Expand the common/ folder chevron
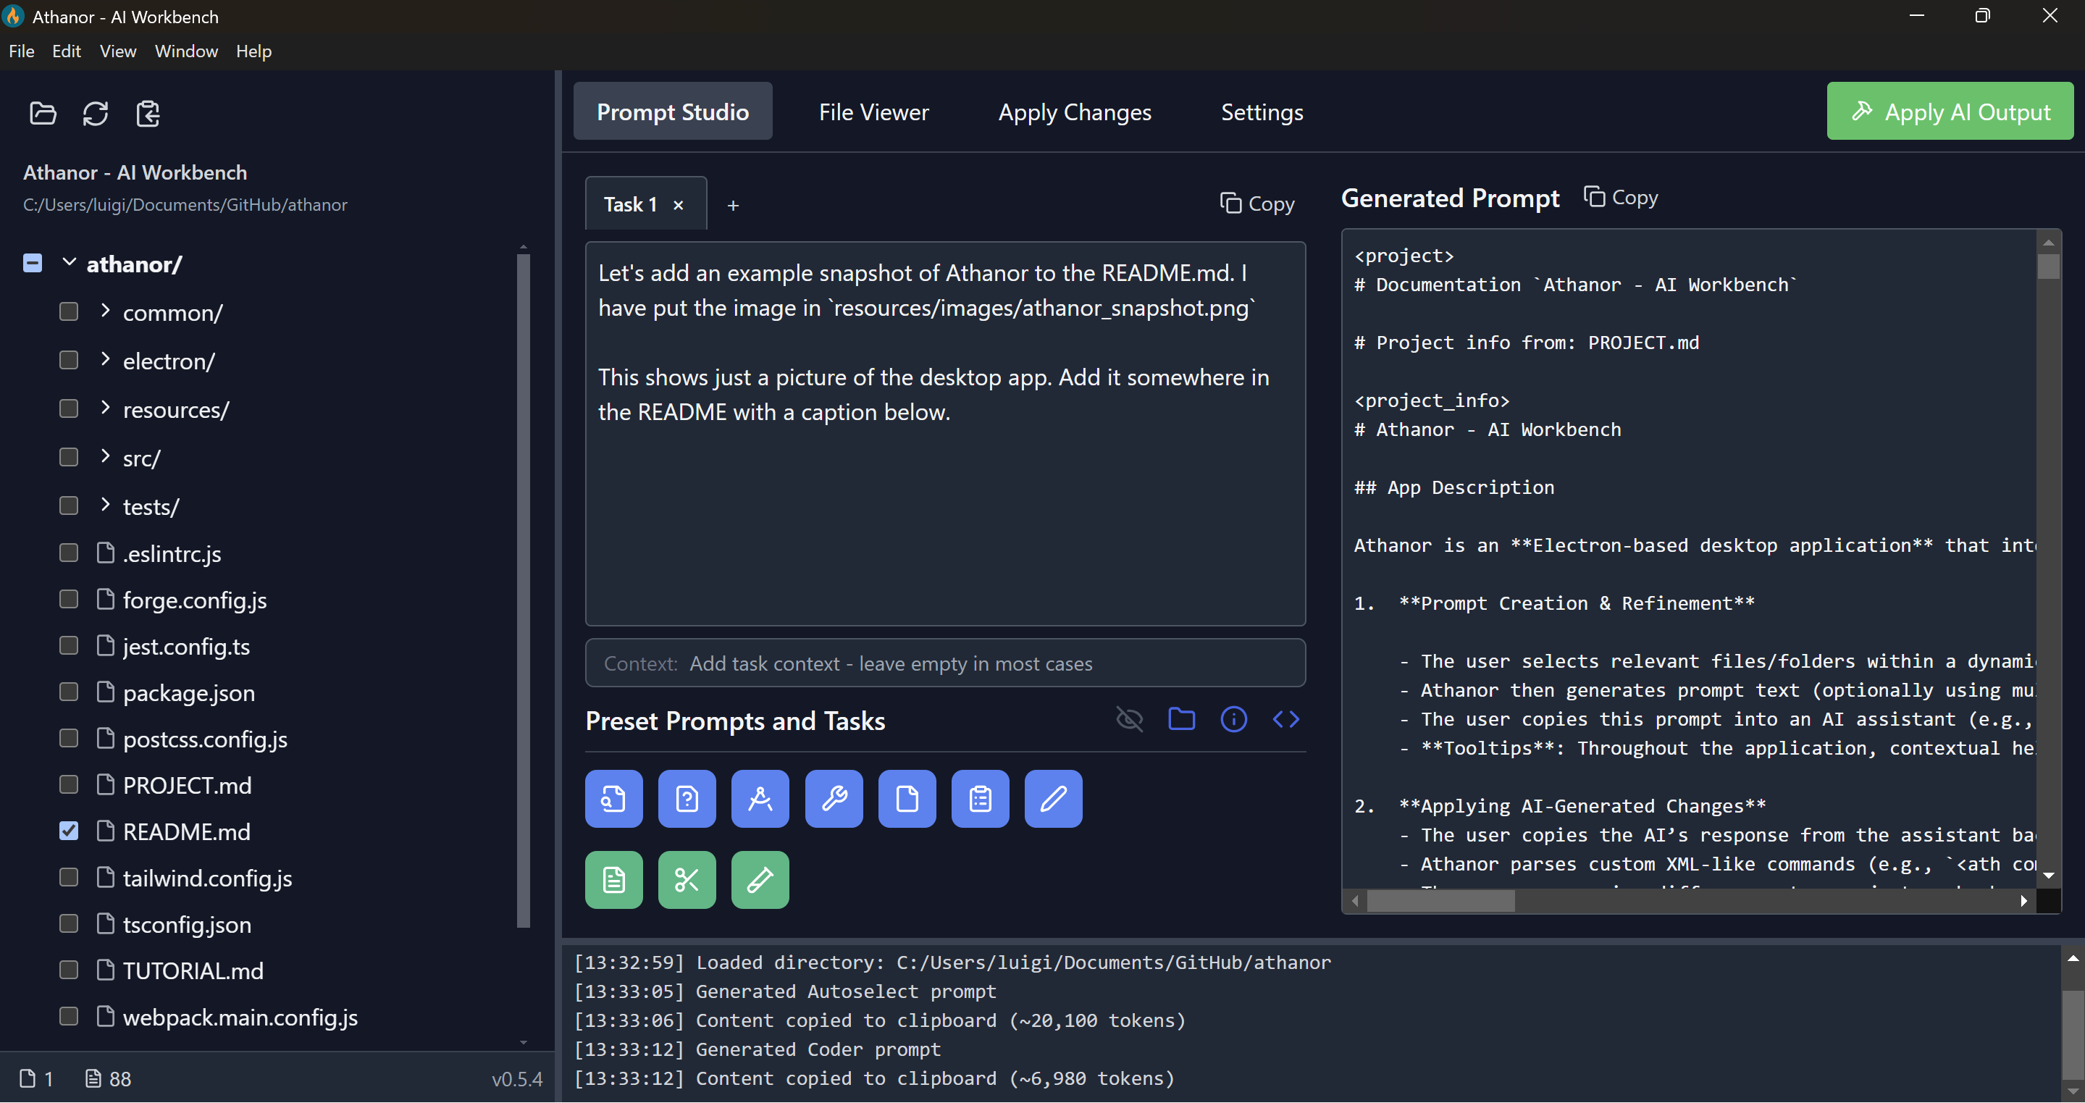Image resolution: width=2085 pixels, height=1103 pixels. pyautogui.click(x=105, y=311)
